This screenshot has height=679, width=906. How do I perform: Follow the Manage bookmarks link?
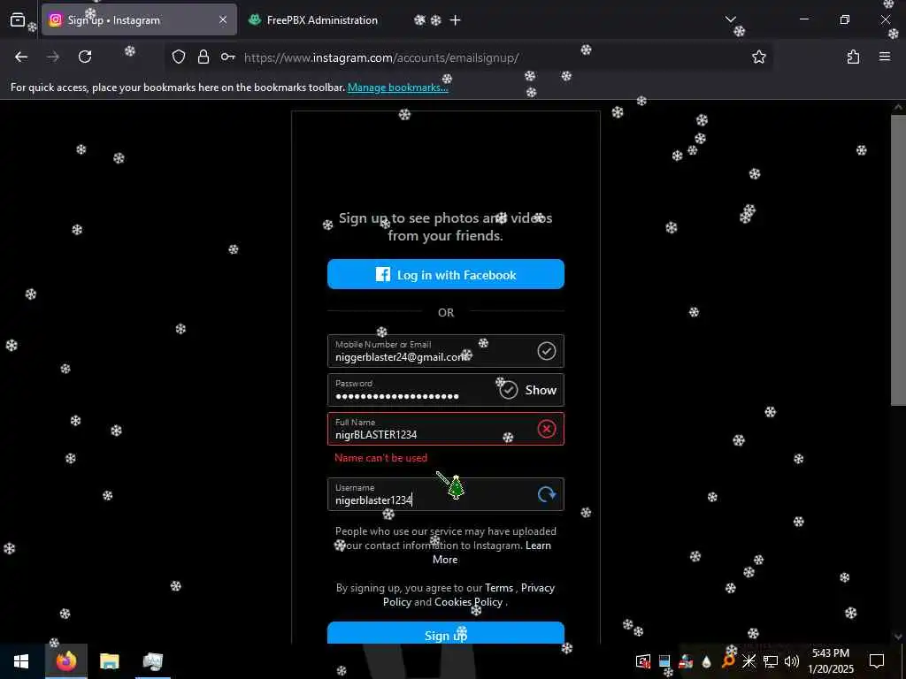397,88
